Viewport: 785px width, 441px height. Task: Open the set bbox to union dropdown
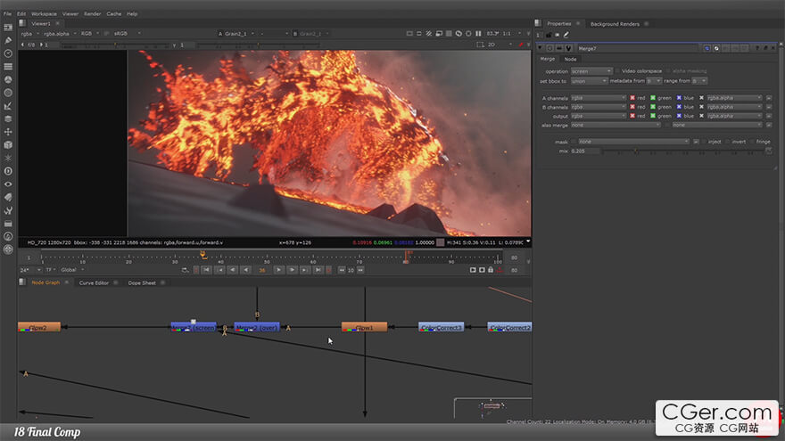tap(591, 81)
